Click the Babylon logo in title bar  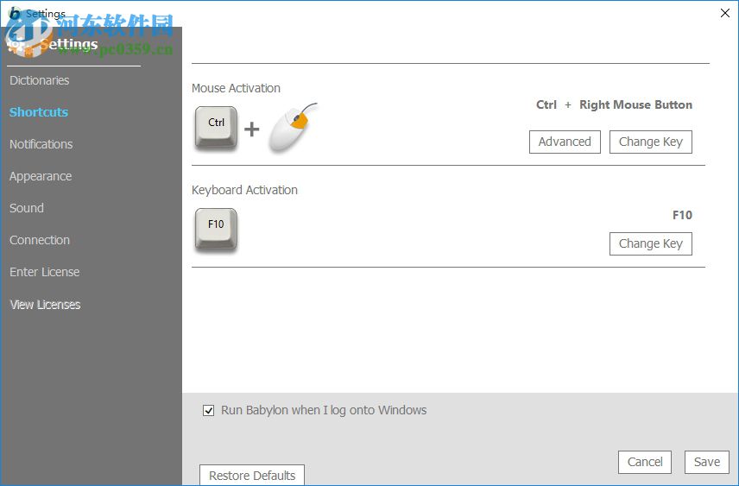coord(15,13)
